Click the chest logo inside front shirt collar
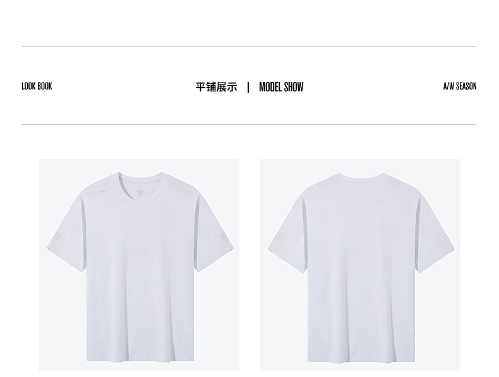 click(x=140, y=193)
